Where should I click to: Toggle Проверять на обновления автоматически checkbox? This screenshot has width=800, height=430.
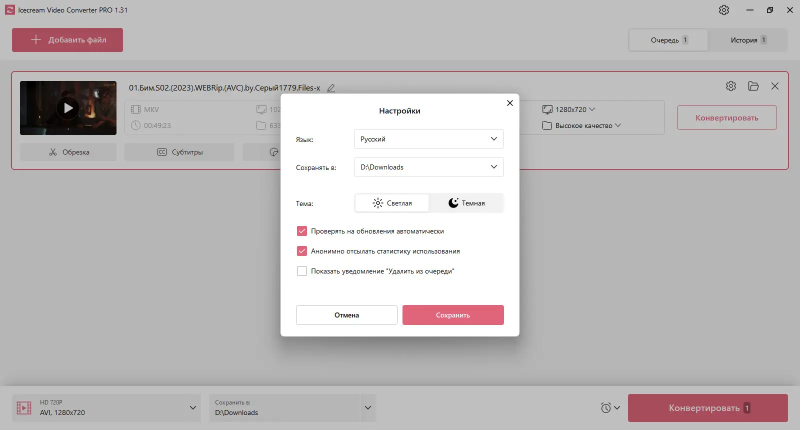[x=302, y=231]
